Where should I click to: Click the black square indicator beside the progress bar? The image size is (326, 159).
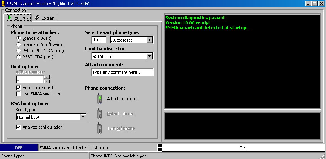coord(160,148)
